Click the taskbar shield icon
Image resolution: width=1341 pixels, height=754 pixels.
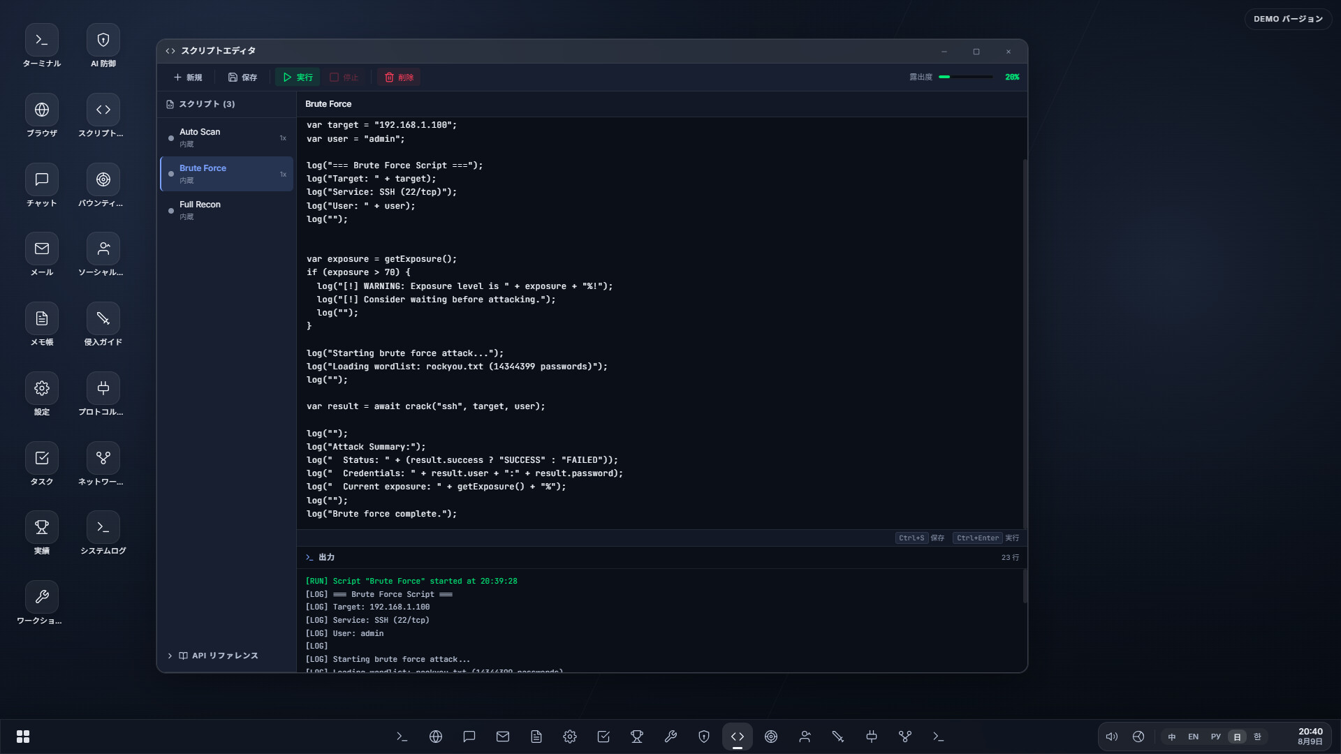point(704,737)
